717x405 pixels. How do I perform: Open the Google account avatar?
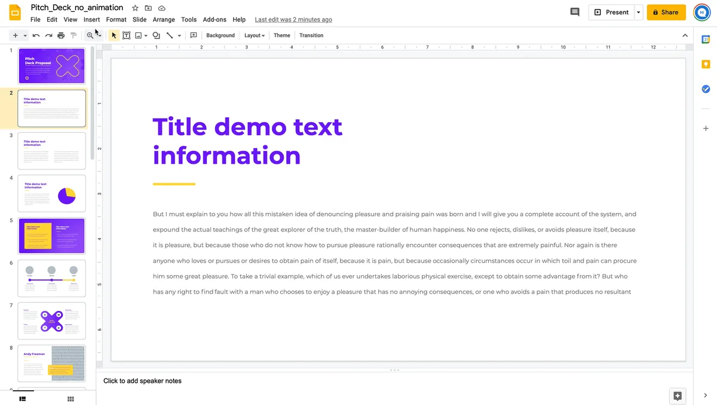(702, 12)
